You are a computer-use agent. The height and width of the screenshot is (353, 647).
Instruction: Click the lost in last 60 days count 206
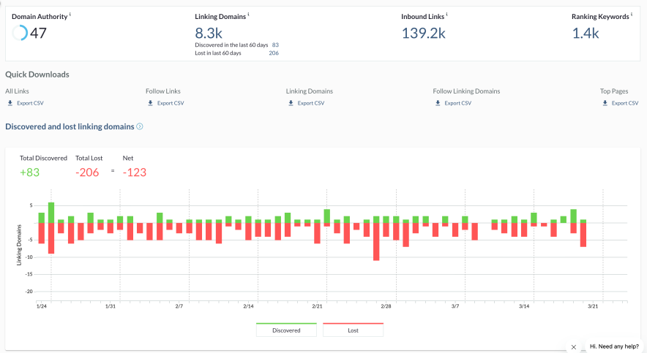(x=274, y=53)
